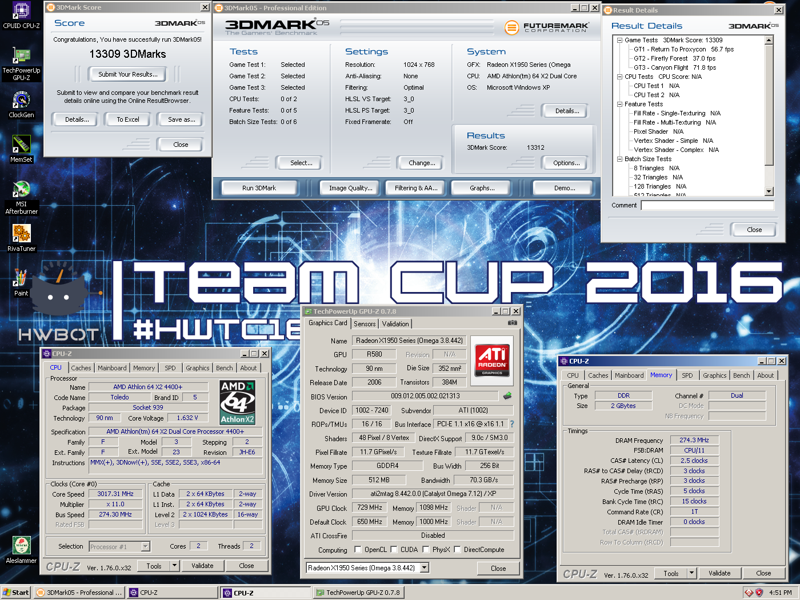Click Save as button in 3DMark Score

[182, 119]
